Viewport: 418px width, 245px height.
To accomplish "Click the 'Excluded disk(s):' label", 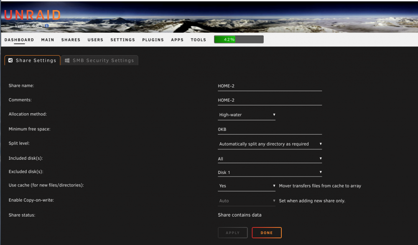I will click(26, 171).
